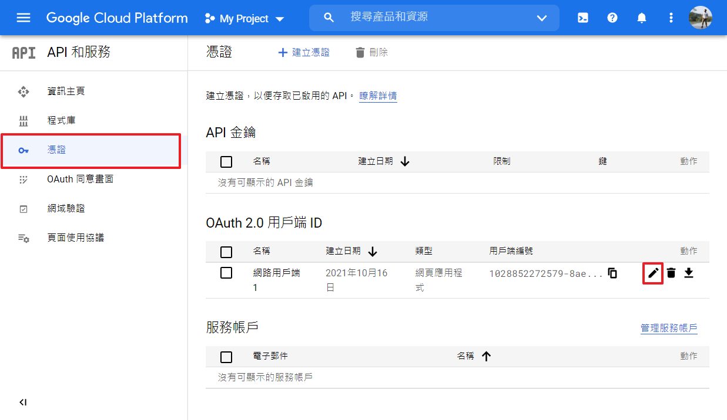Open the notifications bell
Viewport: 727px width, 420px height.
pos(642,18)
